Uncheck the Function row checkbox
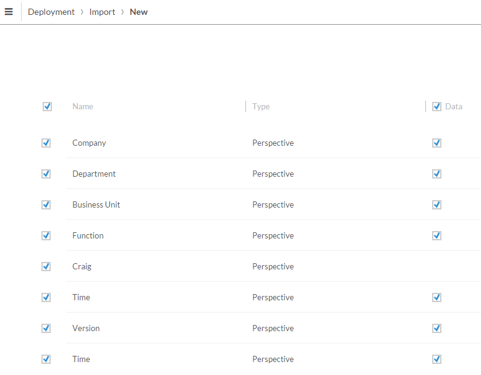The image size is (481, 375). point(46,235)
